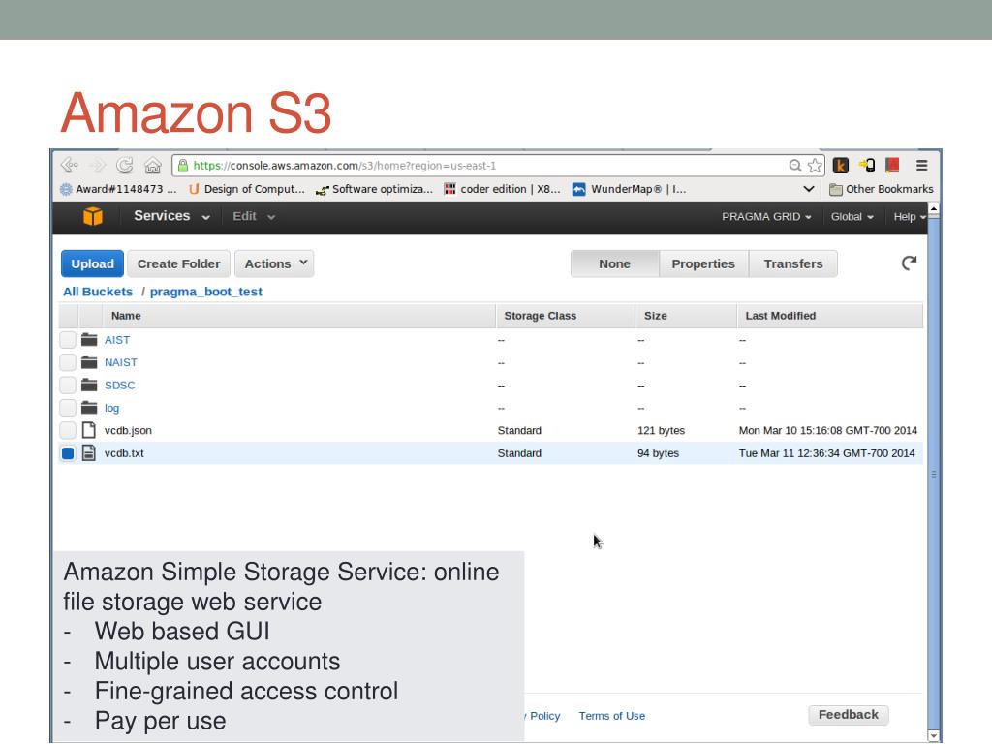Open the PRAGMA GRID account menu
The image size is (992, 744).
(766, 216)
